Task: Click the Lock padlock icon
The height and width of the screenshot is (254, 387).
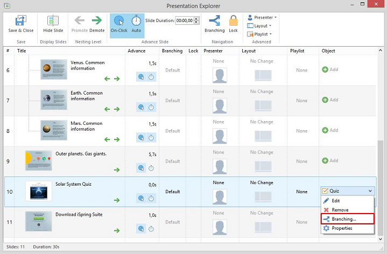Action: (x=233, y=21)
